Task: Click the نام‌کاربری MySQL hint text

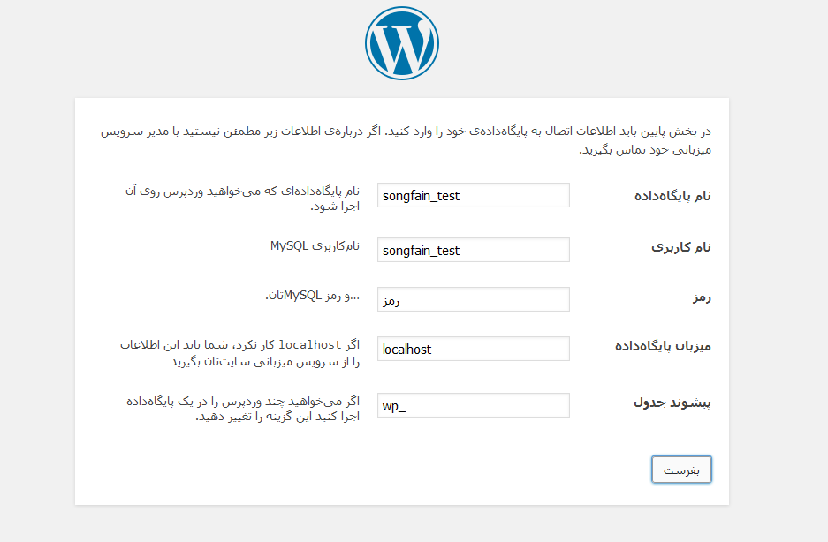Action: pyautogui.click(x=315, y=246)
